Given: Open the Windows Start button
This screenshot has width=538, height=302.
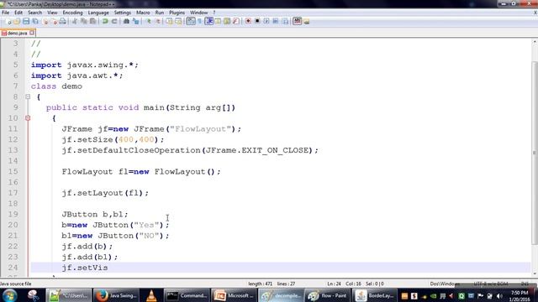Looking at the screenshot, I should coord(9,295).
